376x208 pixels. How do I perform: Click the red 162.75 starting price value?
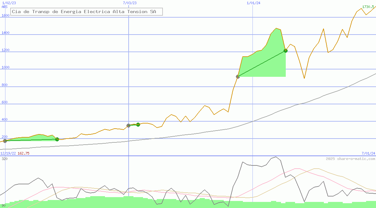(x=23, y=153)
